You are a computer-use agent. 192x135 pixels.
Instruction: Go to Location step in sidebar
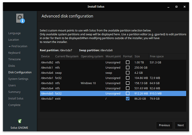coord(14,40)
